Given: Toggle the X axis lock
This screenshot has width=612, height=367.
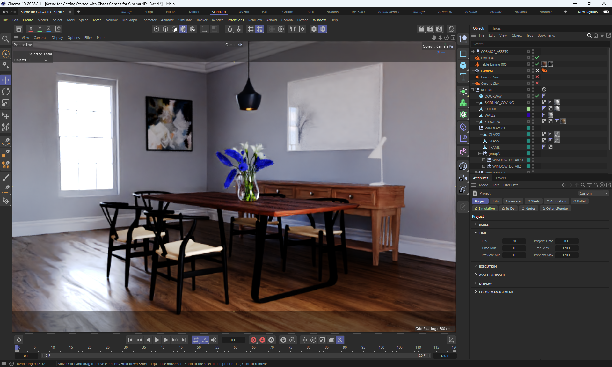Looking at the screenshot, I should tap(31, 29).
